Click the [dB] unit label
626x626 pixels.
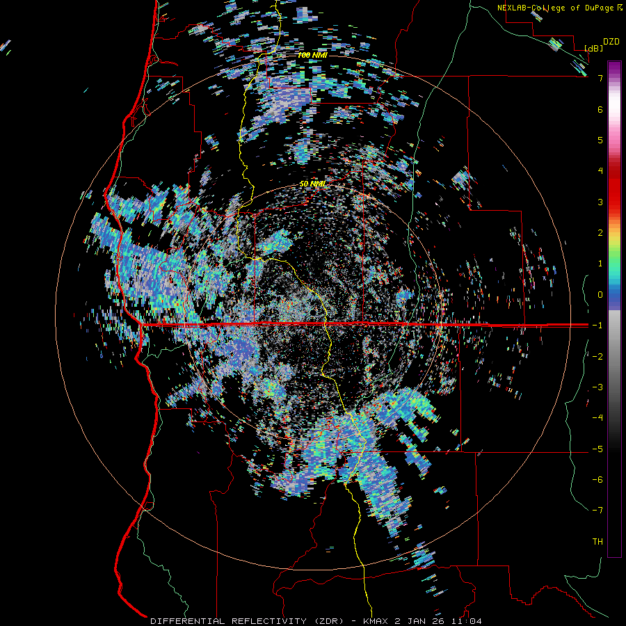pos(594,48)
